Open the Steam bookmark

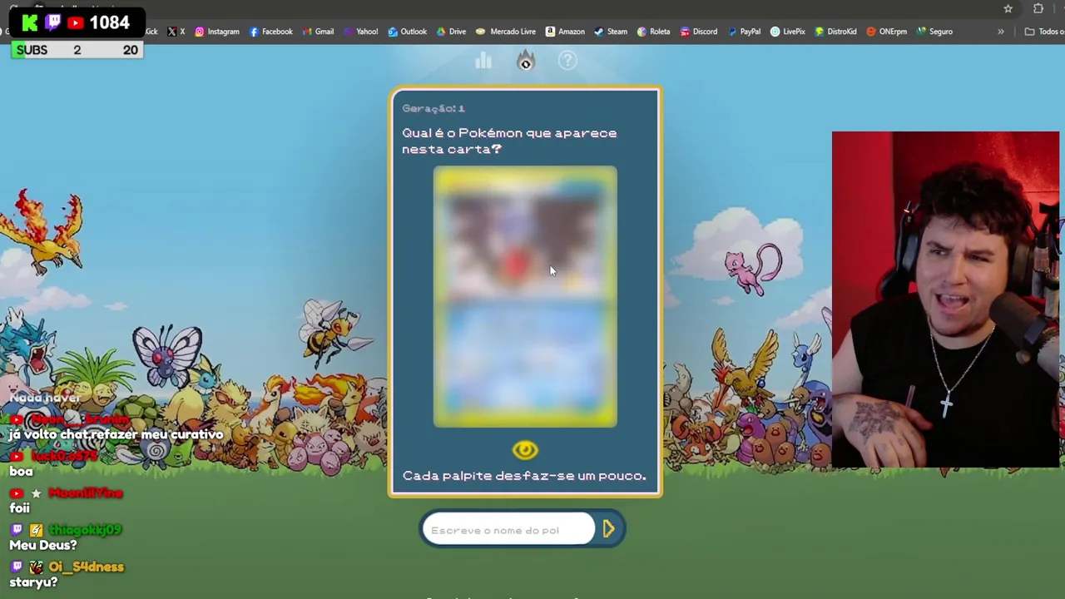point(610,32)
